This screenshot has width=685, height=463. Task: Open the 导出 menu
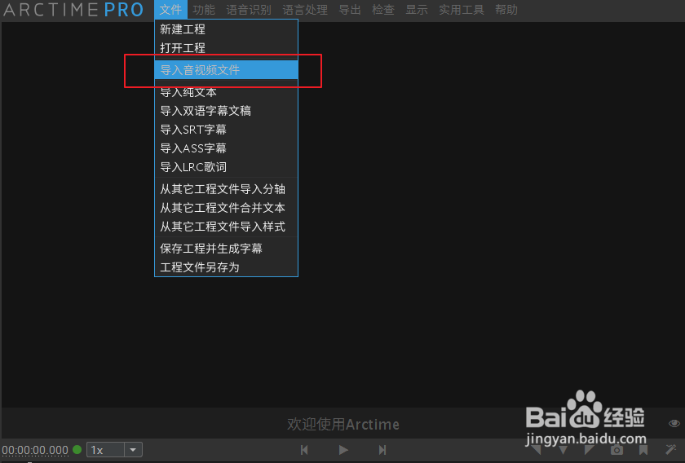[x=350, y=10]
